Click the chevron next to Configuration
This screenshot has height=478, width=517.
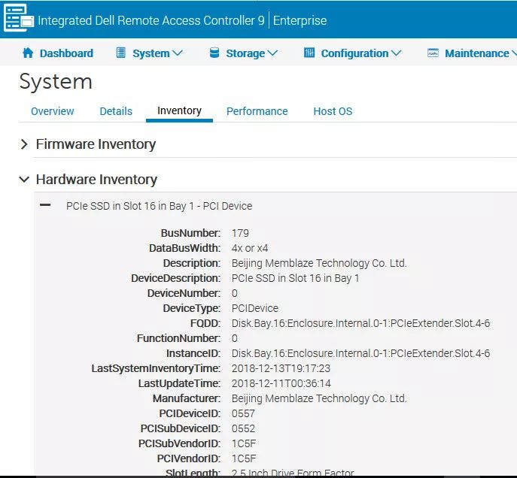[x=396, y=53]
